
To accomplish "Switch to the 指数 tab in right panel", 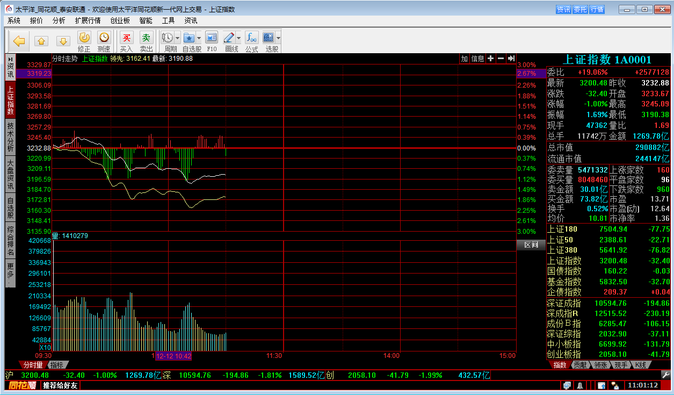I will [560, 365].
